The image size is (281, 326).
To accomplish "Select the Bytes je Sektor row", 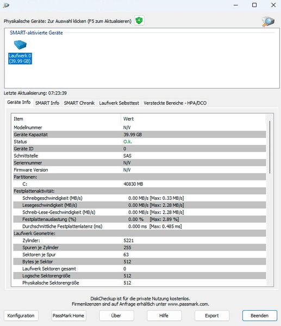I will [140, 262].
